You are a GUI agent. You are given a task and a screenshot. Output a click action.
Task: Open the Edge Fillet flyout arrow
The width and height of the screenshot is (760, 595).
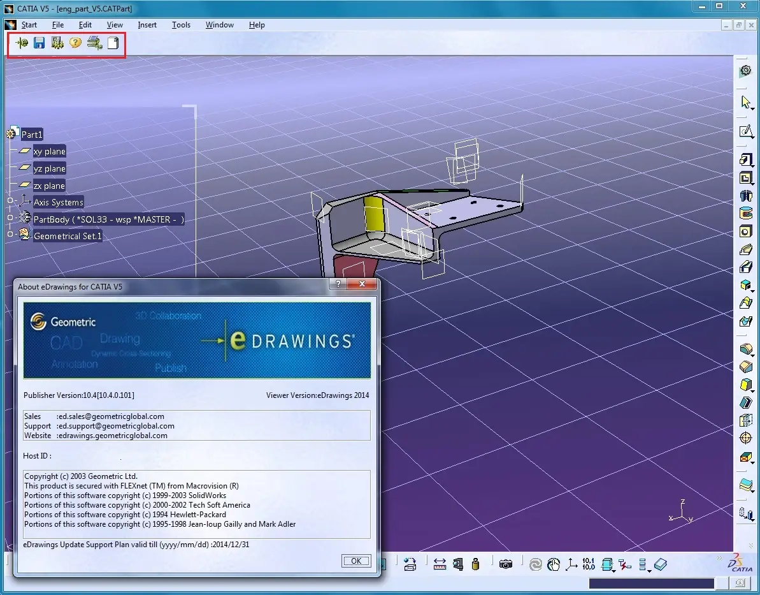point(752,355)
